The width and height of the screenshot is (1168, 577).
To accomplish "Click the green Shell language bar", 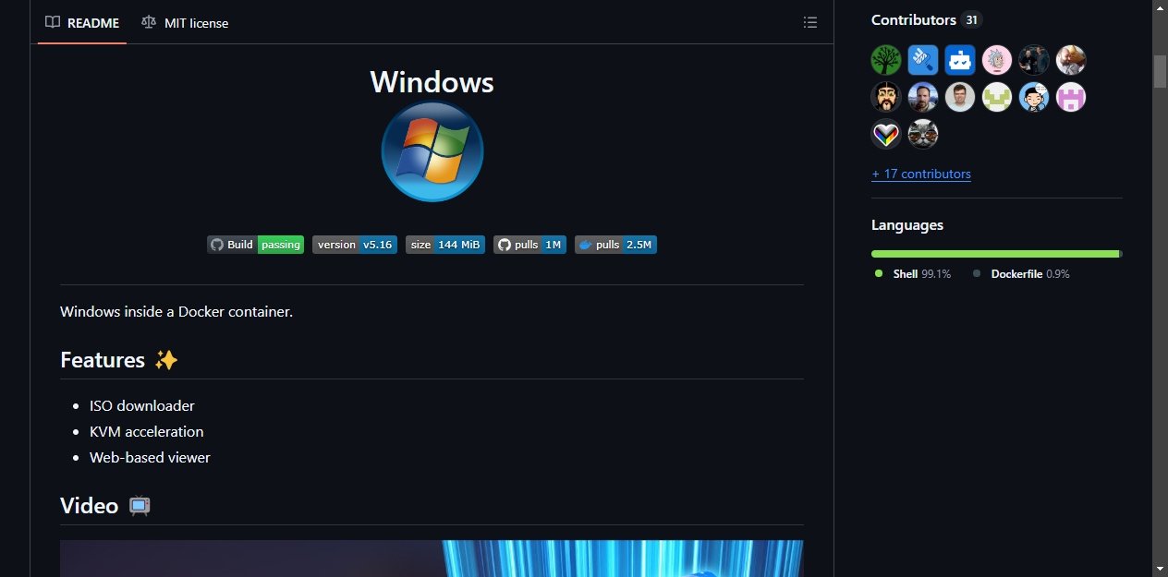I will coord(995,253).
